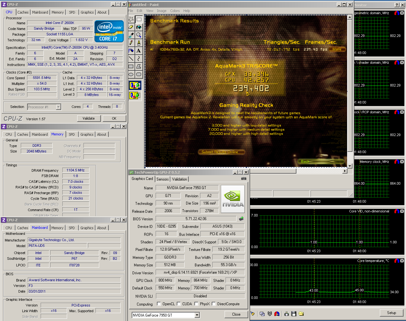406x321 pixels.
Task: Select the Rectangle shape tool in Paint
Action: (x=131, y=66)
